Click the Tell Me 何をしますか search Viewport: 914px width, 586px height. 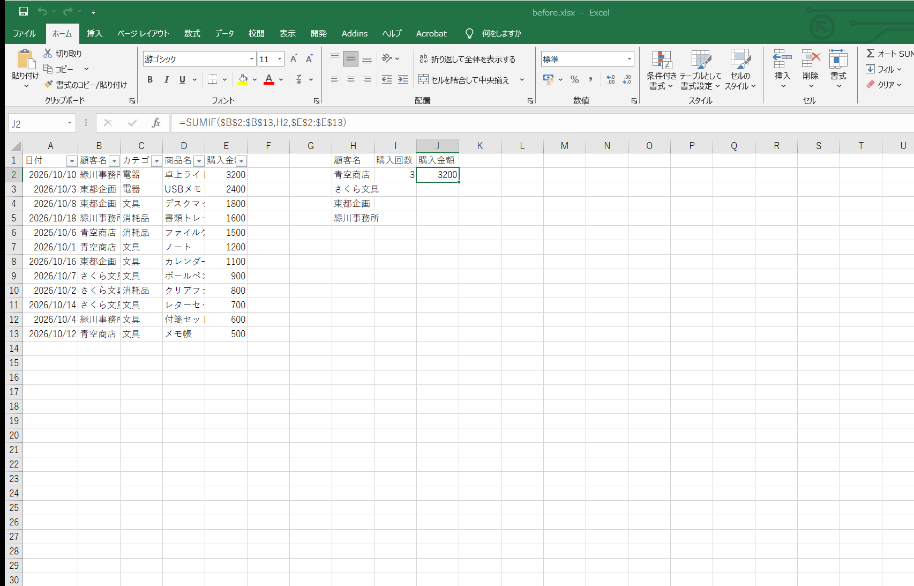(x=493, y=33)
